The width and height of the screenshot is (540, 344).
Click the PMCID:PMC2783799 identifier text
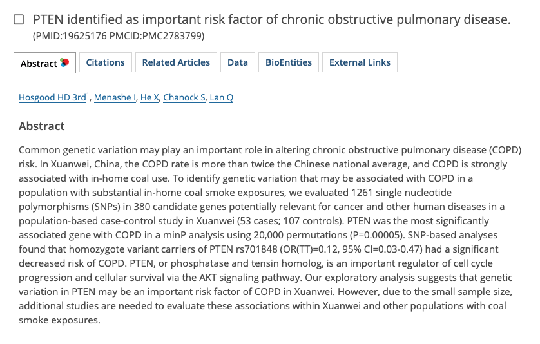[x=155, y=36]
